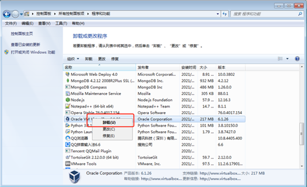Open 打开或关闭 Windows 功能 link
The image size is (307, 187).
[x=33, y=52]
